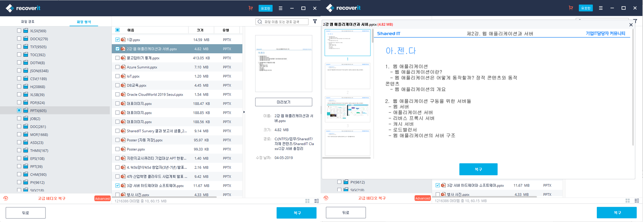The width and height of the screenshot is (643, 222).
Task: Click the advanced video recovery icon in left window
Action: pos(6,198)
